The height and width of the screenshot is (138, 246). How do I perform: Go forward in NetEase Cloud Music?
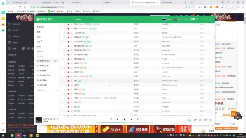point(69,19)
